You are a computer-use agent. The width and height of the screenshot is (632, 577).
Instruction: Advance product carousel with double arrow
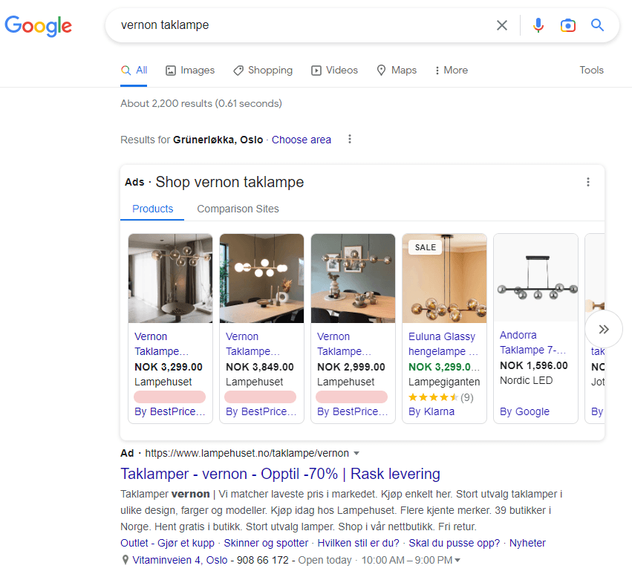tap(603, 329)
